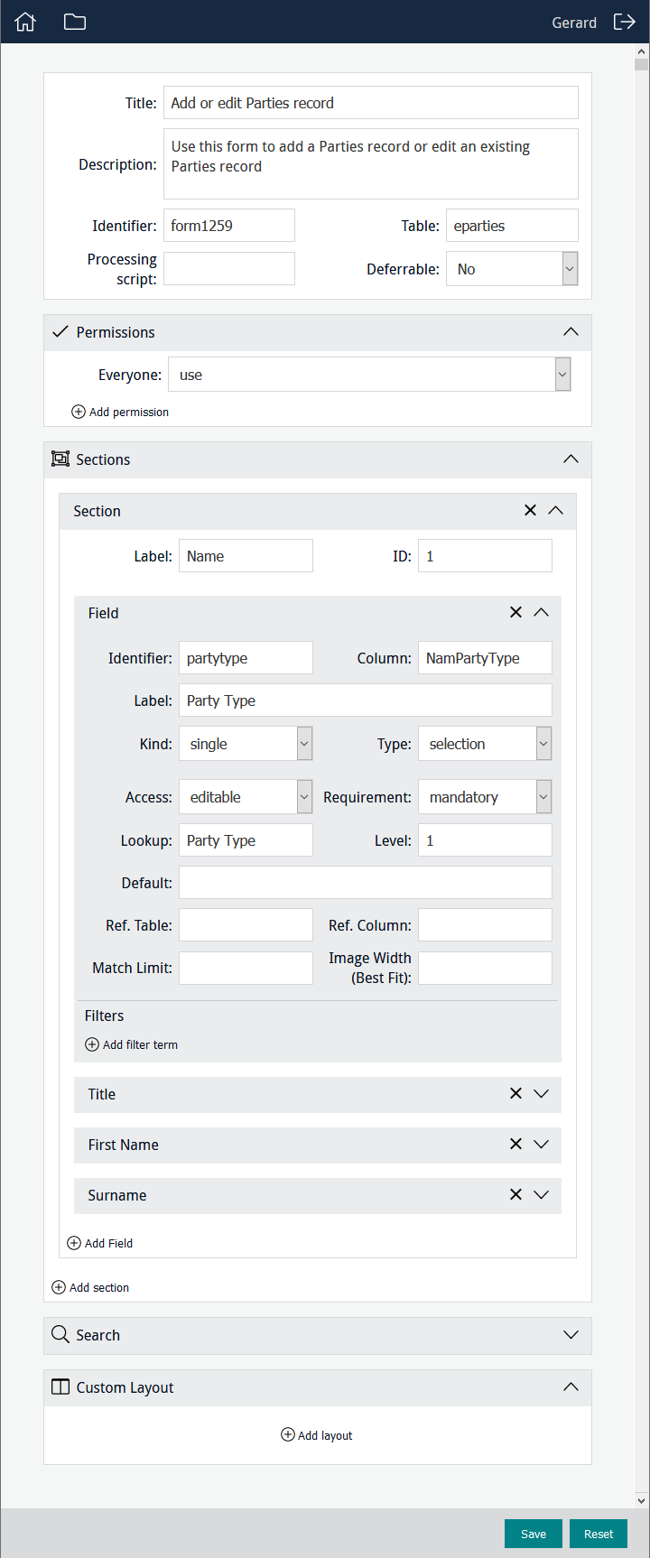
Task: Click the logout icon next to Gerard
Action: (x=624, y=23)
